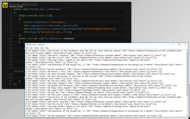The width and height of the screenshot is (190, 119).
Task: Click 'WorkingDirectory' on code line 7
Action: tap(40, 29)
